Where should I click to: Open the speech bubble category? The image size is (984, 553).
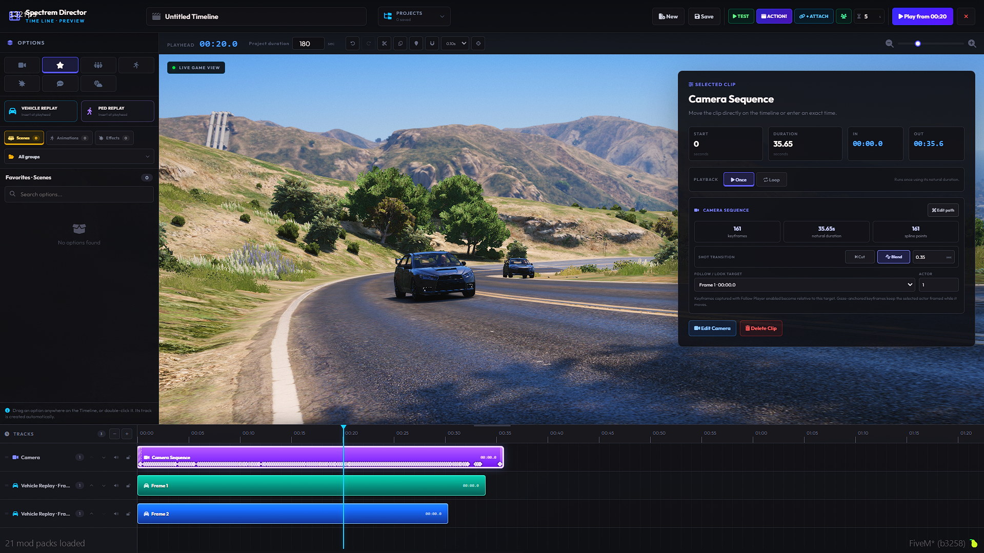point(60,84)
